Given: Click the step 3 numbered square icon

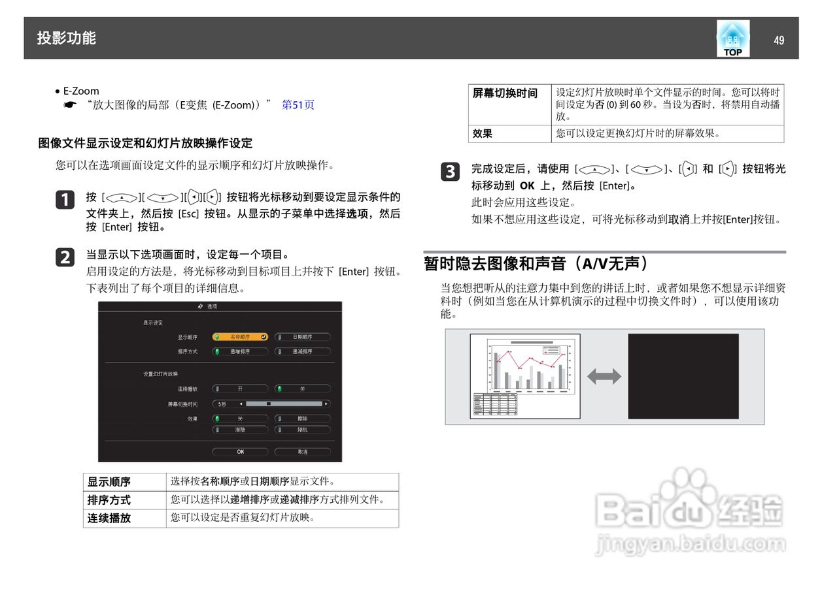Looking at the screenshot, I should point(449,172).
